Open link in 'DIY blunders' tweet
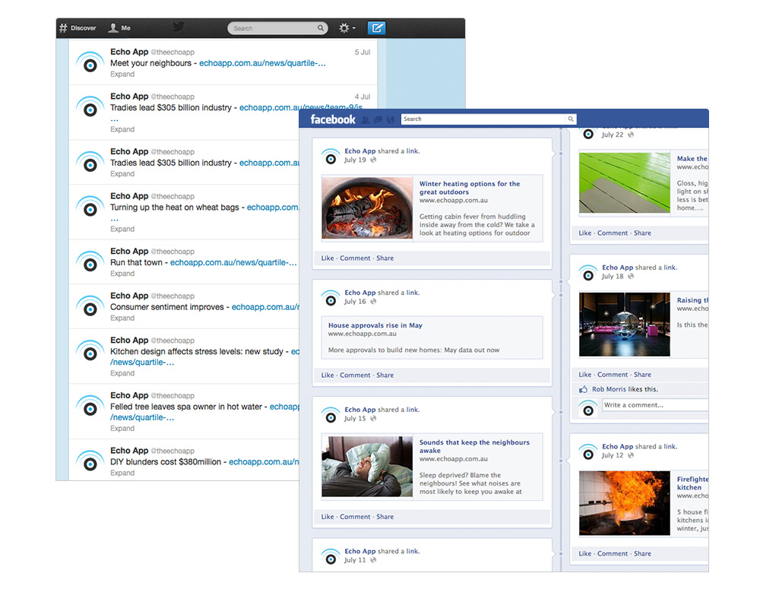The height and width of the screenshot is (608, 760). tap(264, 462)
